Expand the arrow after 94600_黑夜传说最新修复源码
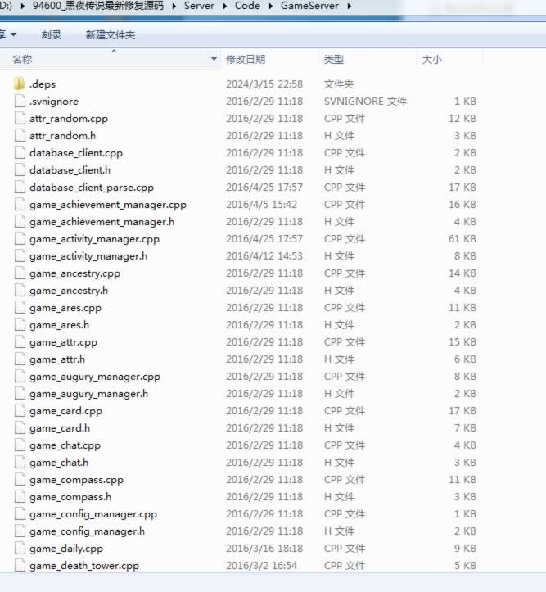Image resolution: width=546 pixels, height=592 pixels. [174, 6]
